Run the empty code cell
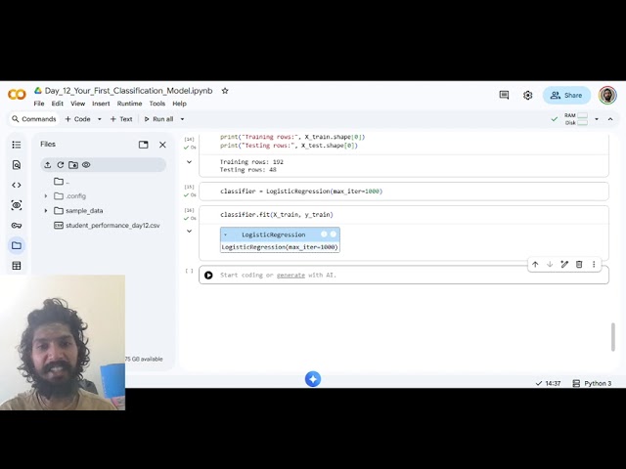The image size is (626, 469). (208, 276)
